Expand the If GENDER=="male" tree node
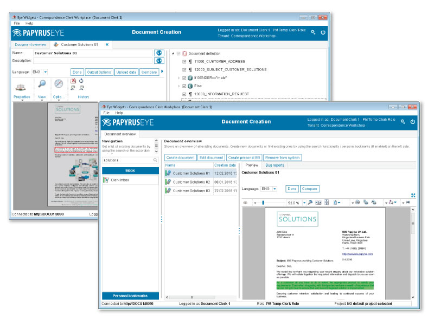Screen dimensions: 434x320 point(178,78)
